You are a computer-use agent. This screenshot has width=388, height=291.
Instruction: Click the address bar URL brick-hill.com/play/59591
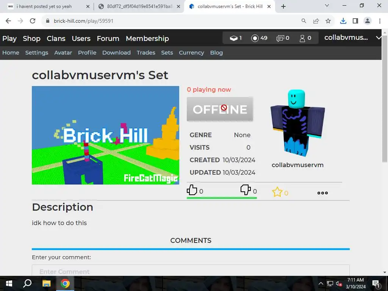tap(83, 21)
